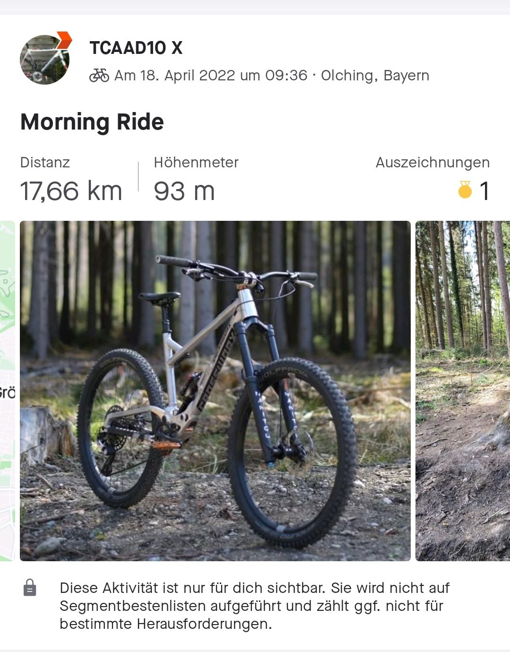Tap the Höhenmeter label
Viewport: 510px width, 652px height.
[x=196, y=163]
